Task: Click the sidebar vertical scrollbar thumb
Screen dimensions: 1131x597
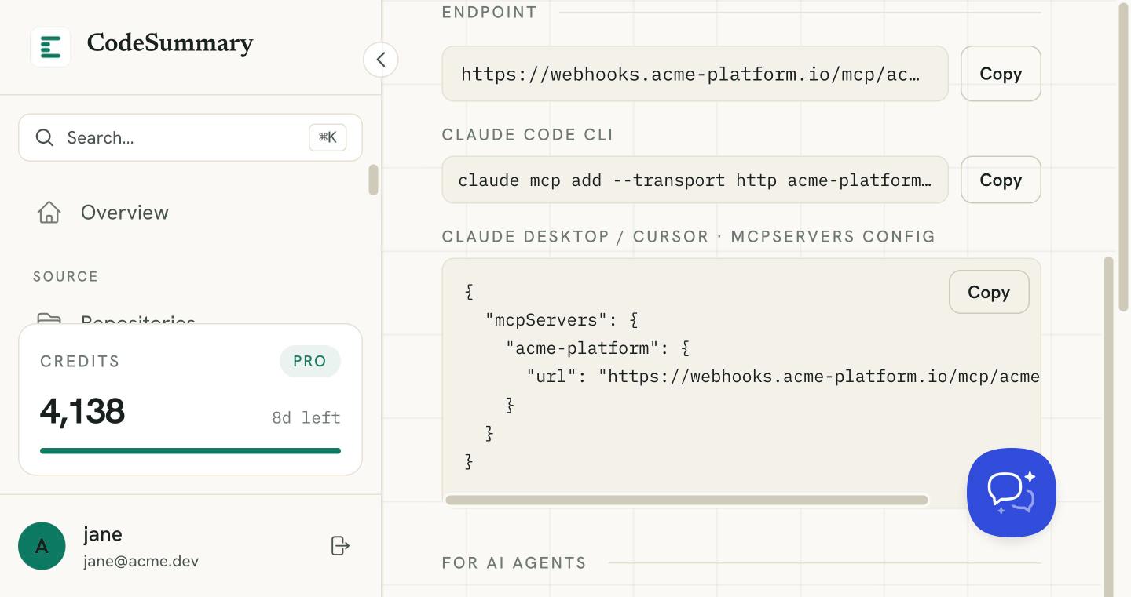Action: [x=373, y=180]
